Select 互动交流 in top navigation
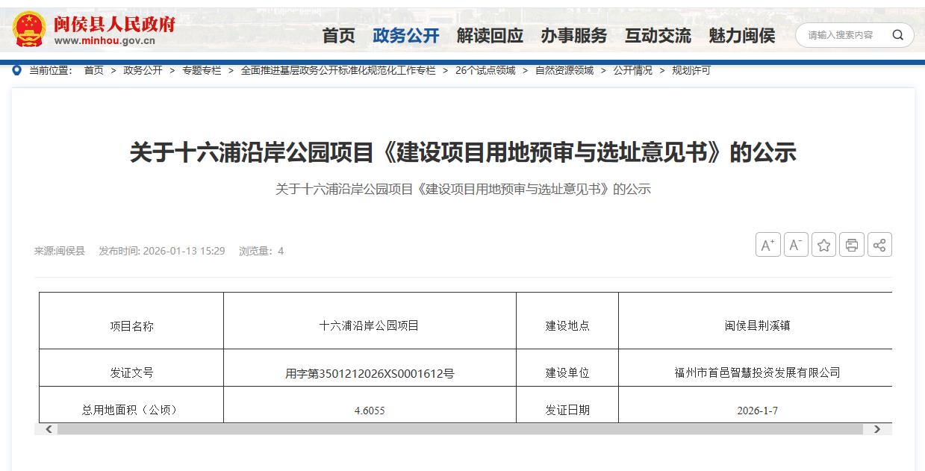The height and width of the screenshot is (471, 925). tap(658, 36)
